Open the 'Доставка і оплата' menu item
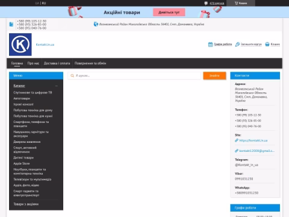Screen dimensions: 289x217 (57, 63)
